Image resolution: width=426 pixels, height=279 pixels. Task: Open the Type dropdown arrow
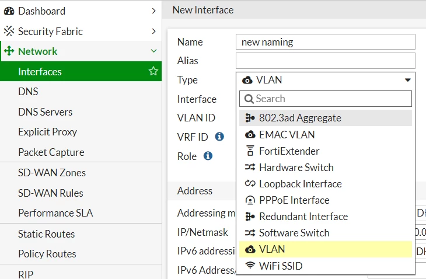coord(407,80)
